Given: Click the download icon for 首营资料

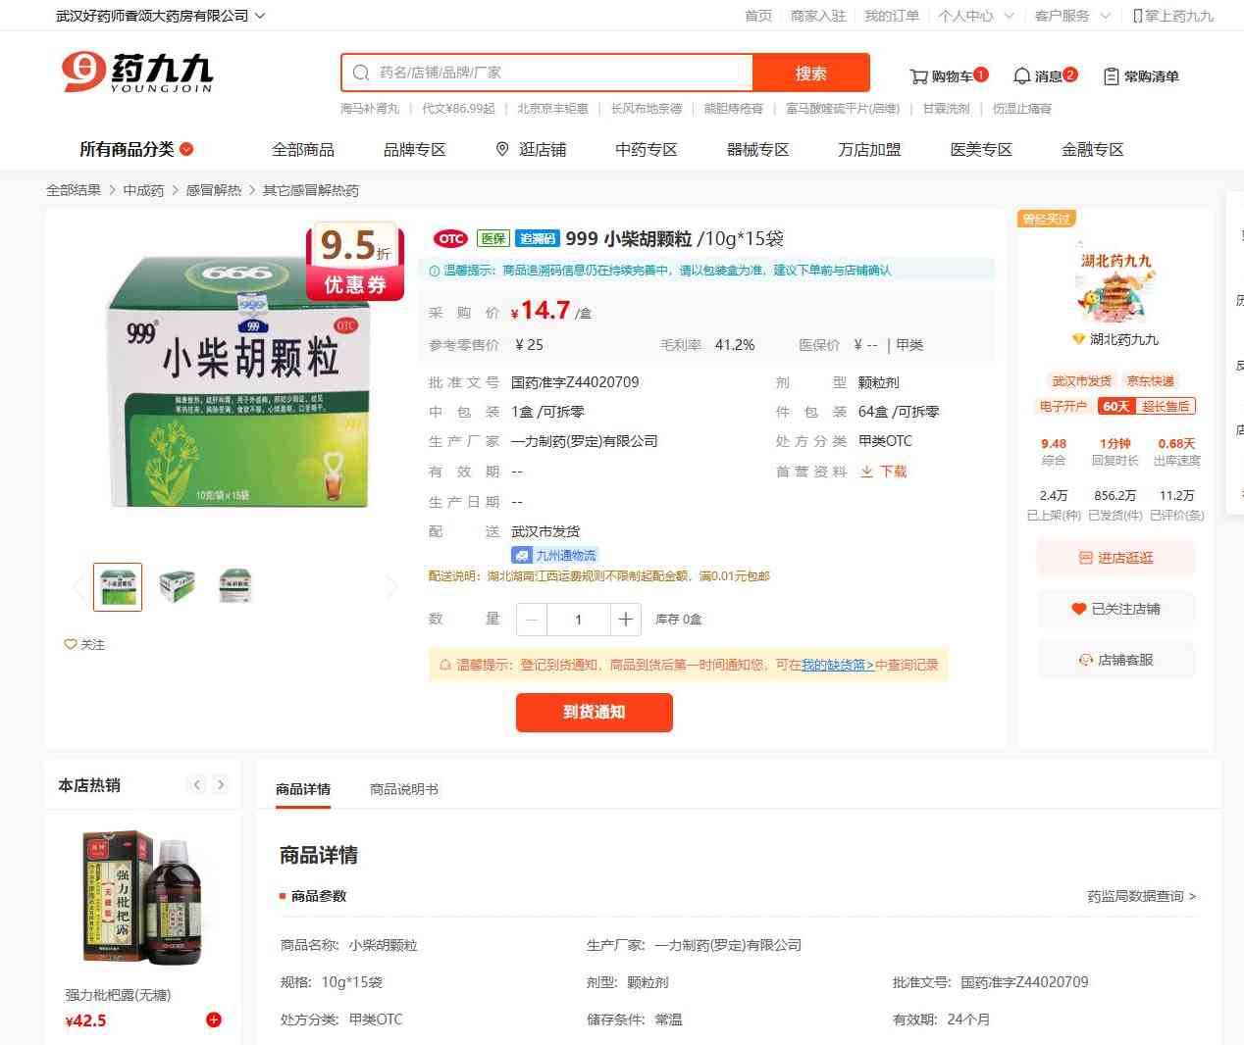Looking at the screenshot, I should click(x=867, y=472).
